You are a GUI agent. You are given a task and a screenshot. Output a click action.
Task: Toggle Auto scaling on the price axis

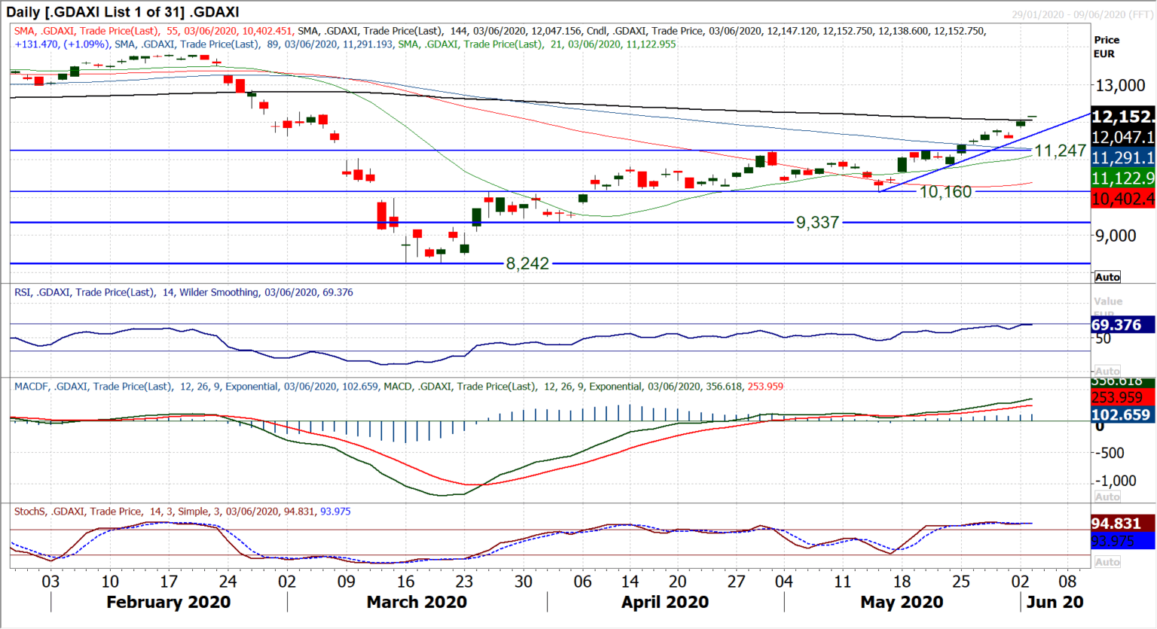(1108, 277)
